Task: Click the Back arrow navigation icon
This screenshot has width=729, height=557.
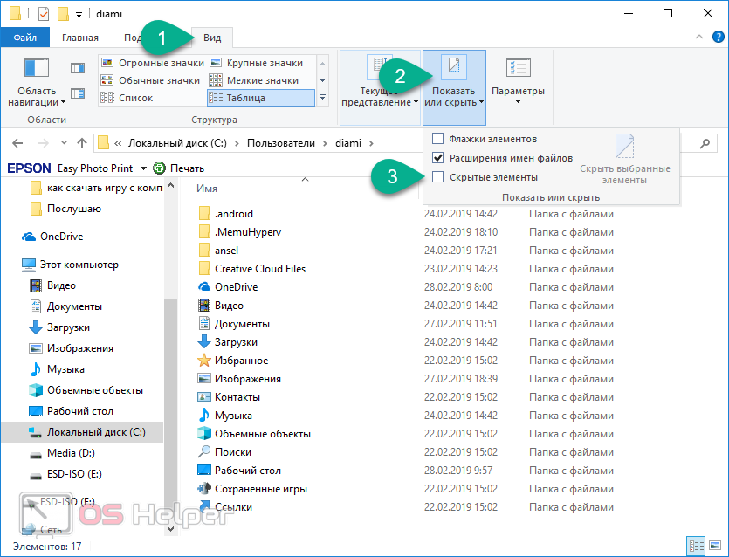Action: pyautogui.click(x=18, y=143)
